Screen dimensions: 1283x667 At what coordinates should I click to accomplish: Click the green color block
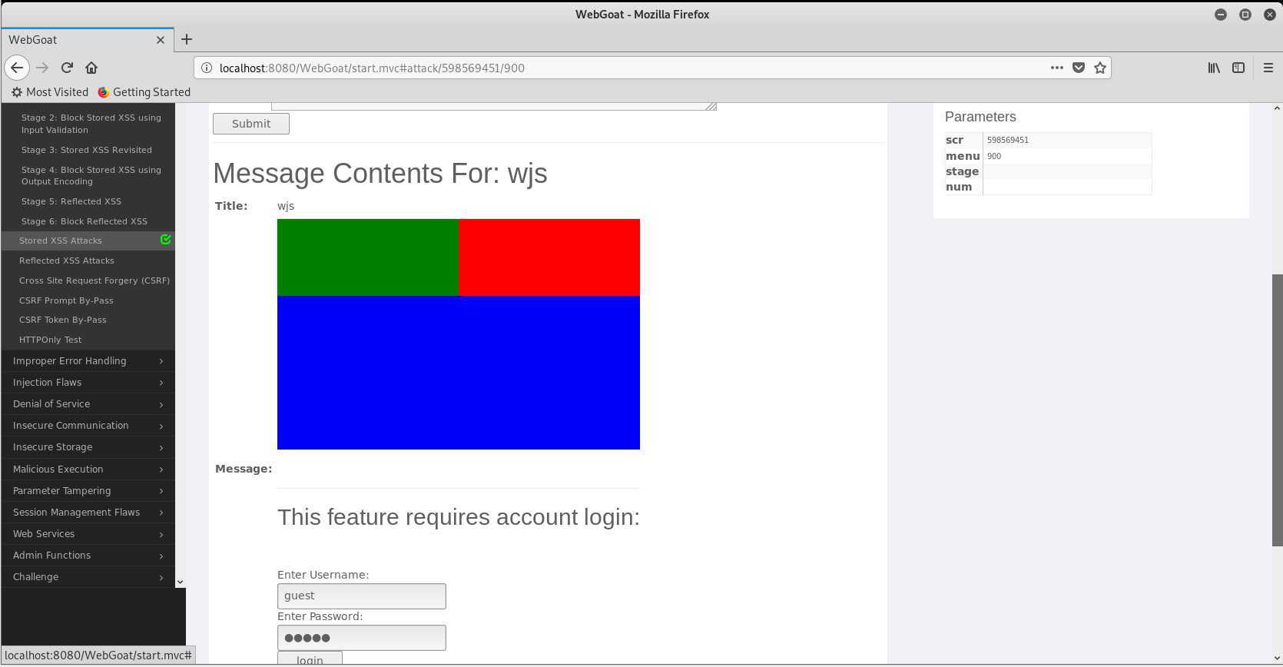click(368, 257)
